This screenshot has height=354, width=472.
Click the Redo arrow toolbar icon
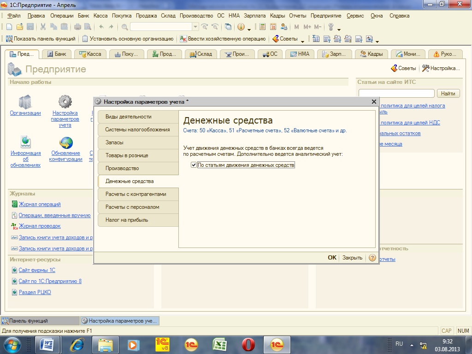coord(111,27)
